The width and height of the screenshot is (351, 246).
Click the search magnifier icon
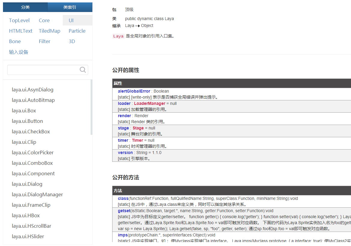pos(82,70)
